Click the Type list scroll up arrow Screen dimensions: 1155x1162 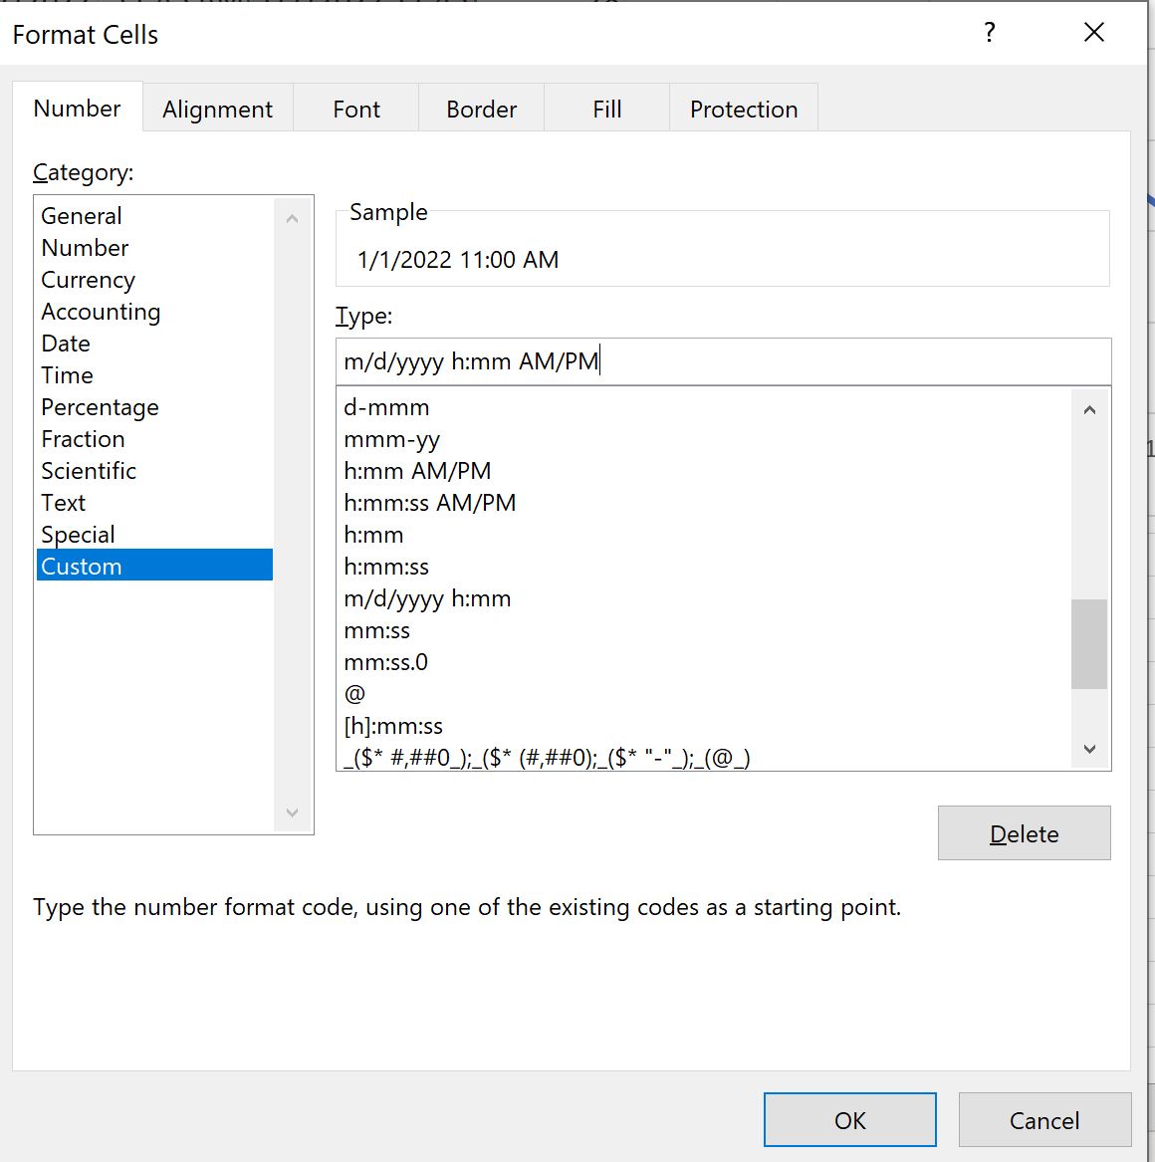point(1089,410)
